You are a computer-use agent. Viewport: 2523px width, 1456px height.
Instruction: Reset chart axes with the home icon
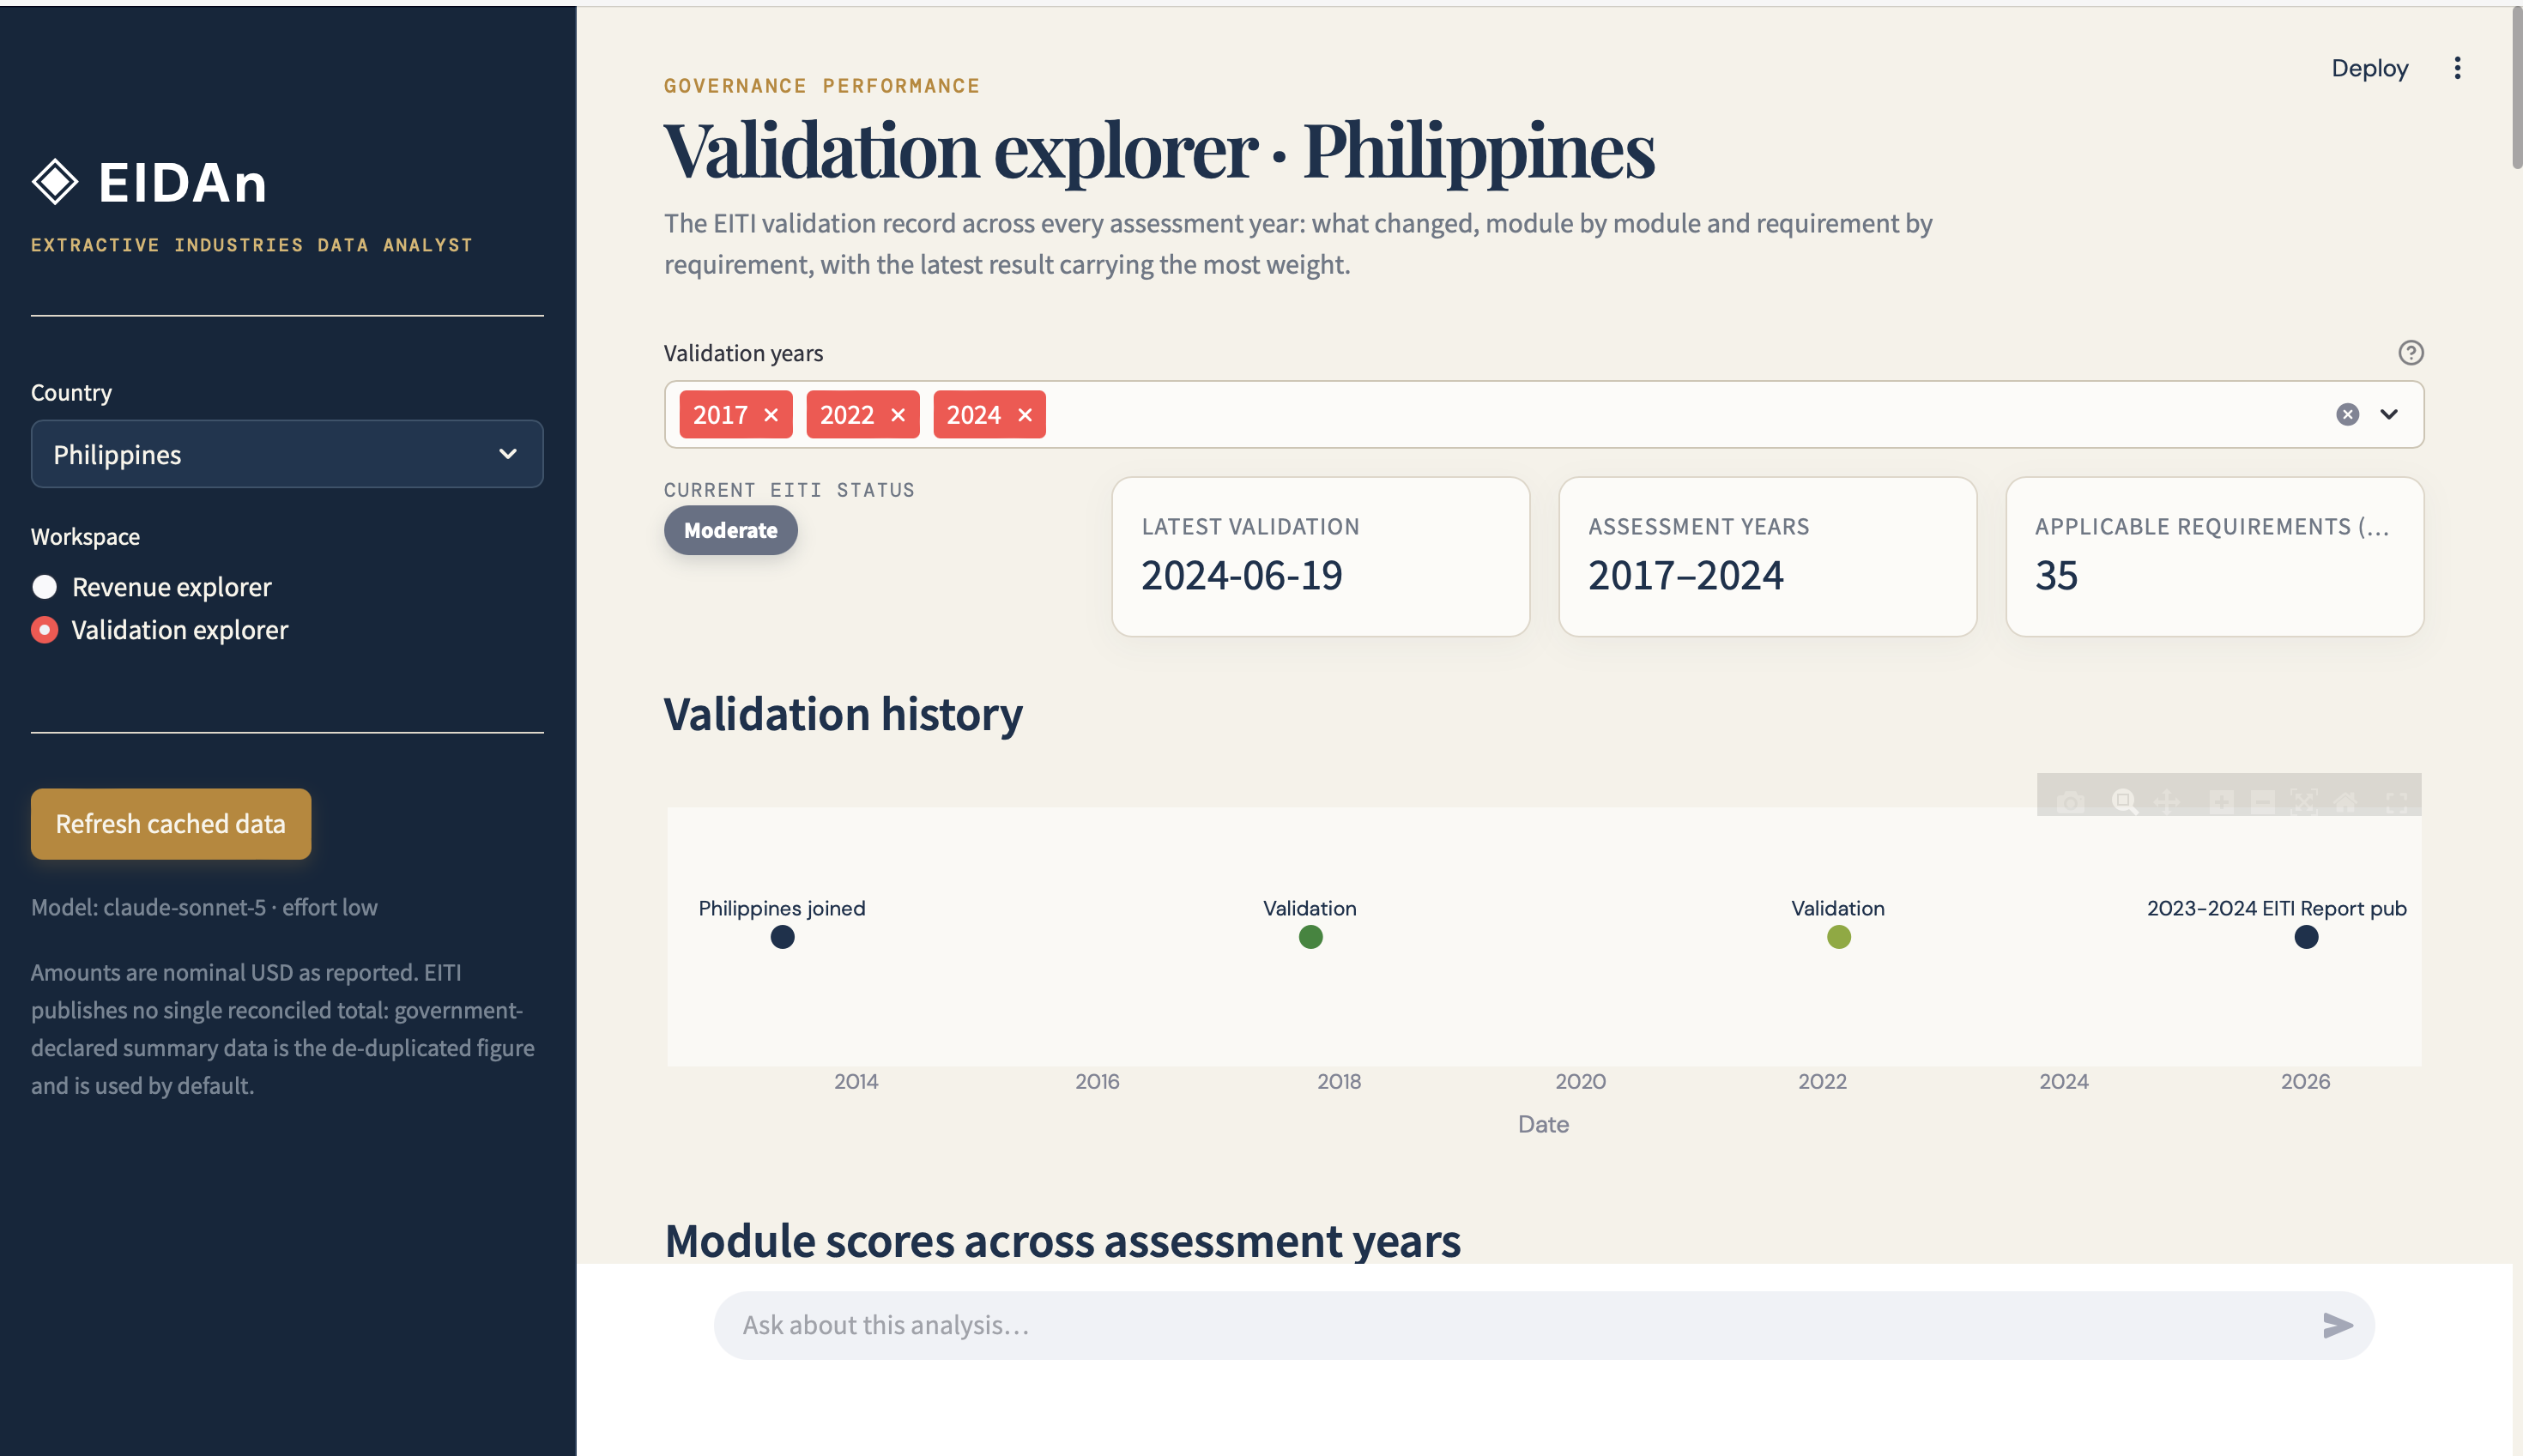pos(2345,801)
